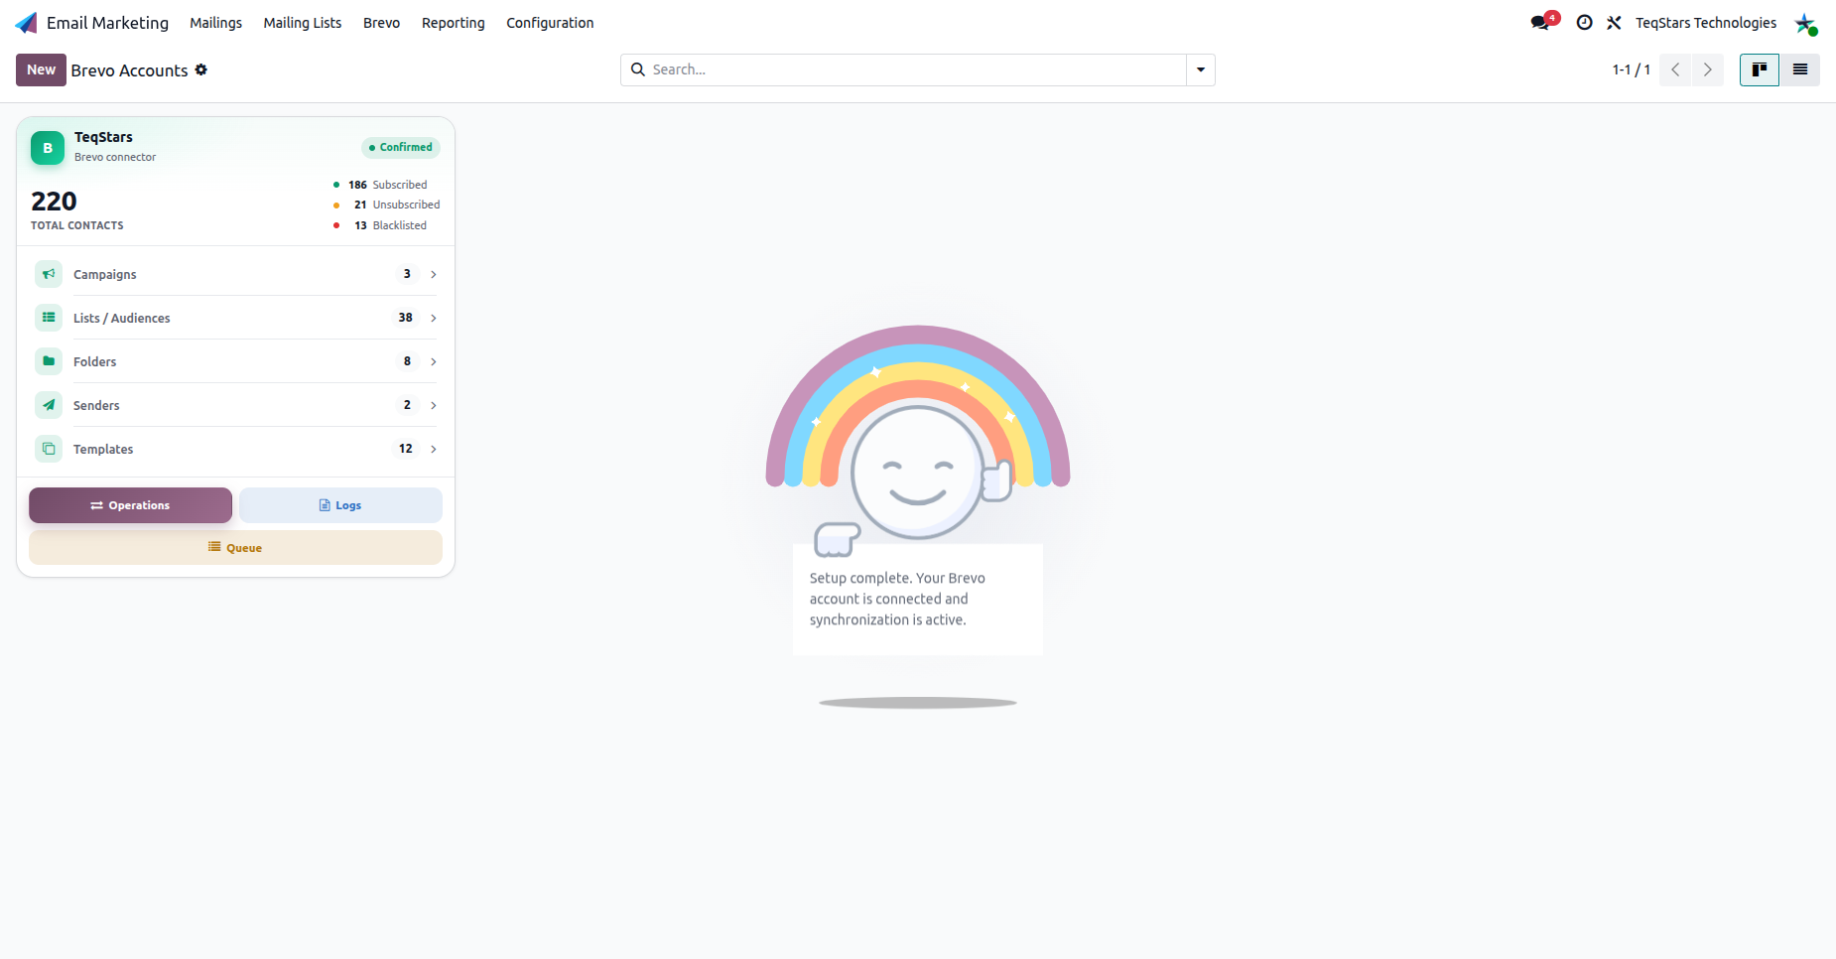This screenshot has width=1836, height=959.
Task: Click the Templates copy icon
Action: pos(49,449)
